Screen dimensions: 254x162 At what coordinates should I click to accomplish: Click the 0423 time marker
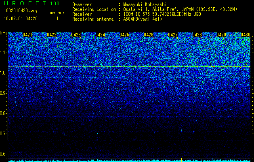[x=76, y=35]
